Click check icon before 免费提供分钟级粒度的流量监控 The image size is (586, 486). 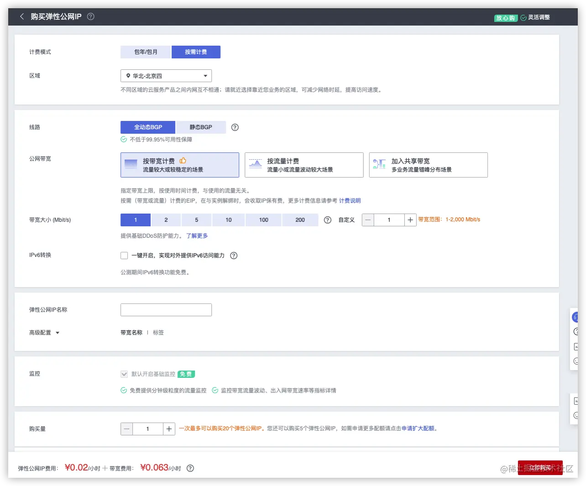(124, 391)
